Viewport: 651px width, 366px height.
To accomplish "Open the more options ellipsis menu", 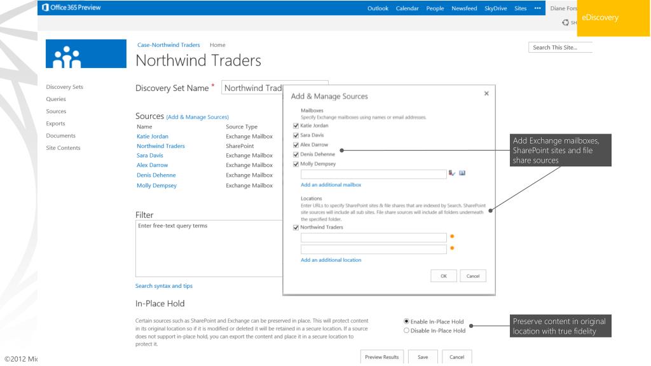I will 538,8.
